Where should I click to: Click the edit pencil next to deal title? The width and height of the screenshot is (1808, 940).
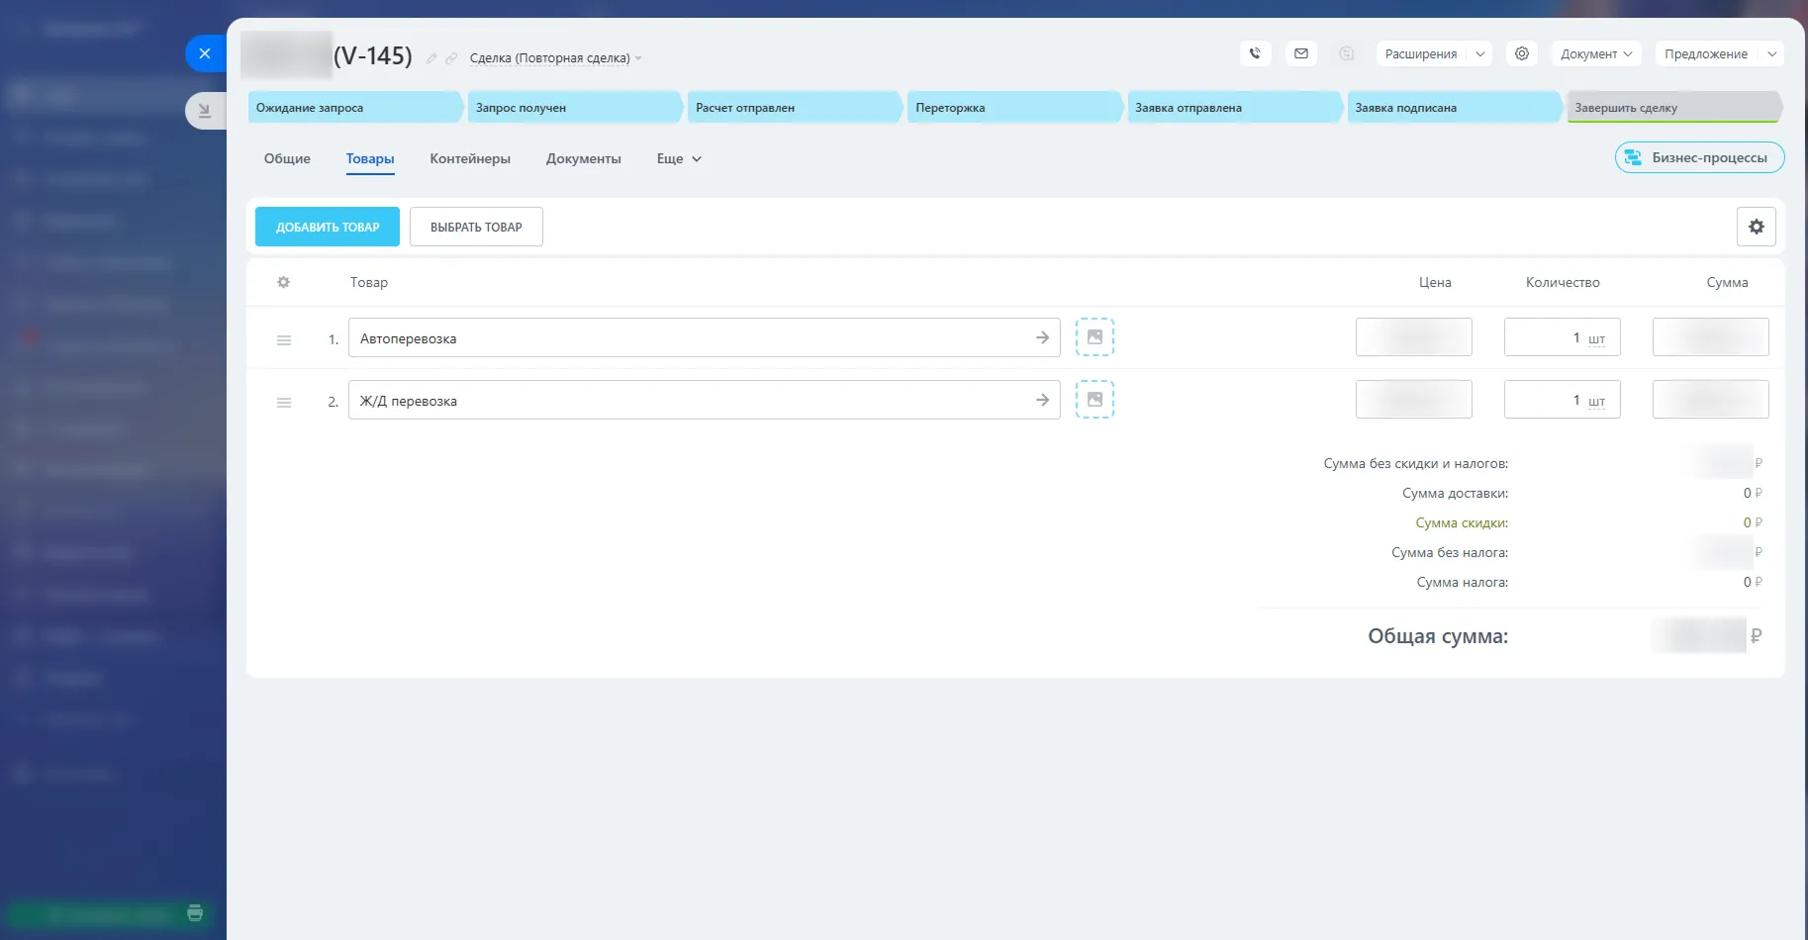coord(431,58)
